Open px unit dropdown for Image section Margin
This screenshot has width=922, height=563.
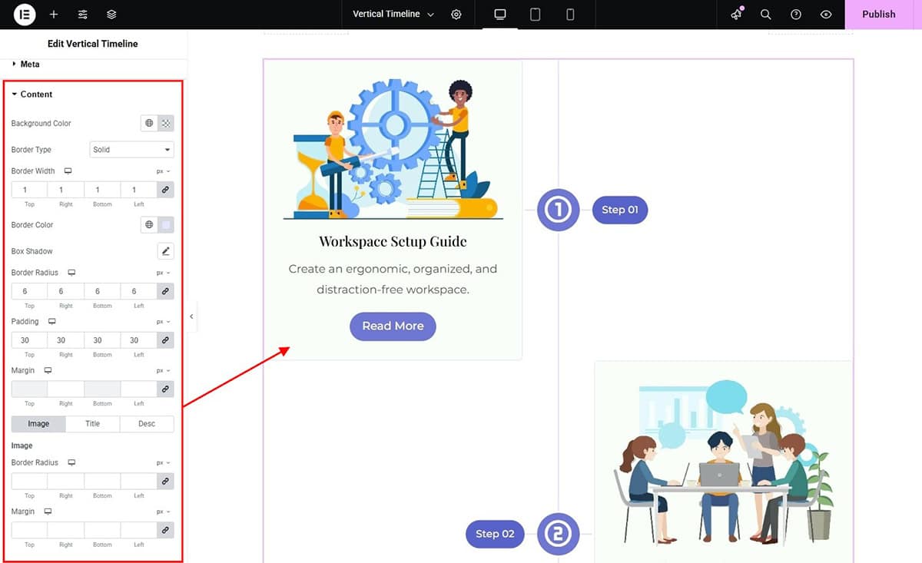(x=164, y=512)
